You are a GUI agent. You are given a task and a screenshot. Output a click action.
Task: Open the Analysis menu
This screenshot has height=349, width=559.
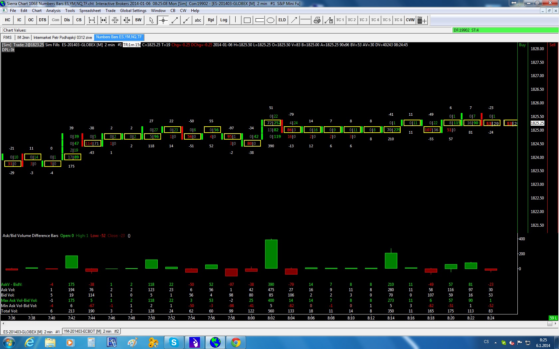tap(54, 11)
